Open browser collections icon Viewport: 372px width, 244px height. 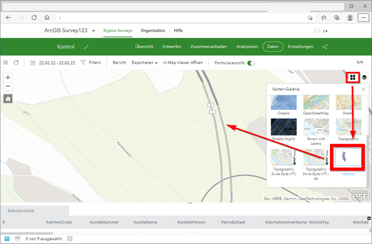(x=337, y=18)
